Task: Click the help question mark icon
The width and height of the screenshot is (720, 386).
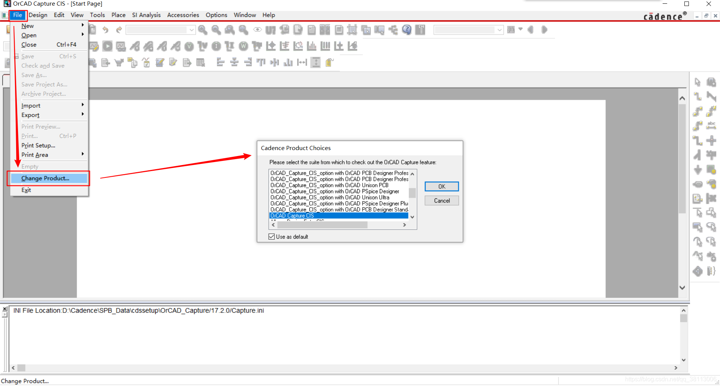Action: click(406, 30)
